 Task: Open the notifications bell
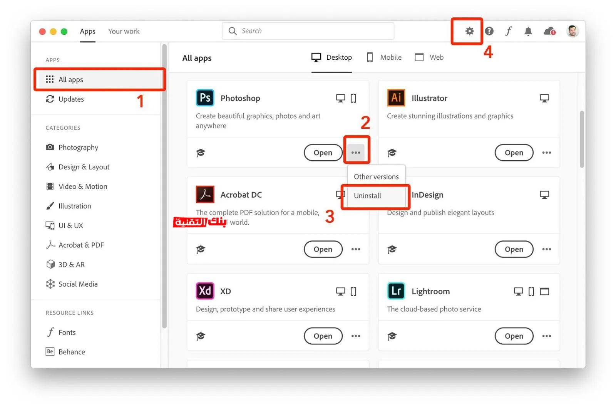pyautogui.click(x=528, y=31)
